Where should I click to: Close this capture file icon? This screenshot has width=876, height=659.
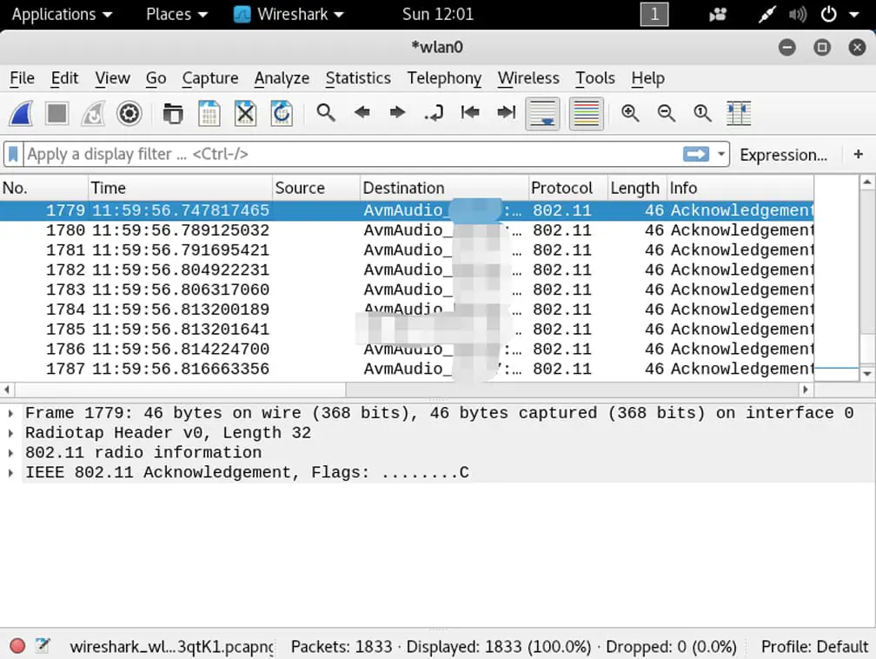click(x=245, y=114)
